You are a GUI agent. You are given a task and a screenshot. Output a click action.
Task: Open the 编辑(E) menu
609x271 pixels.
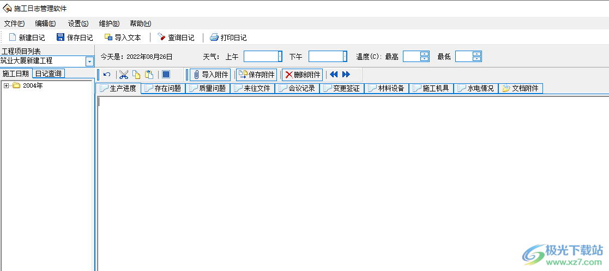[45, 23]
